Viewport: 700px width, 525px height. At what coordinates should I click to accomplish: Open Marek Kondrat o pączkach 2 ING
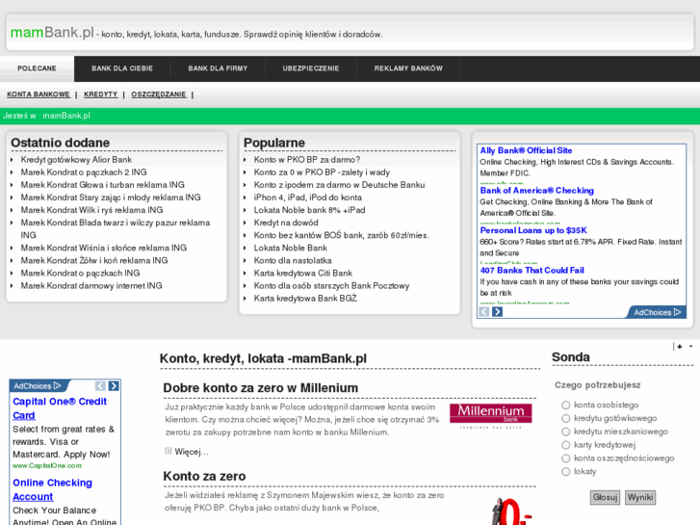(x=84, y=172)
